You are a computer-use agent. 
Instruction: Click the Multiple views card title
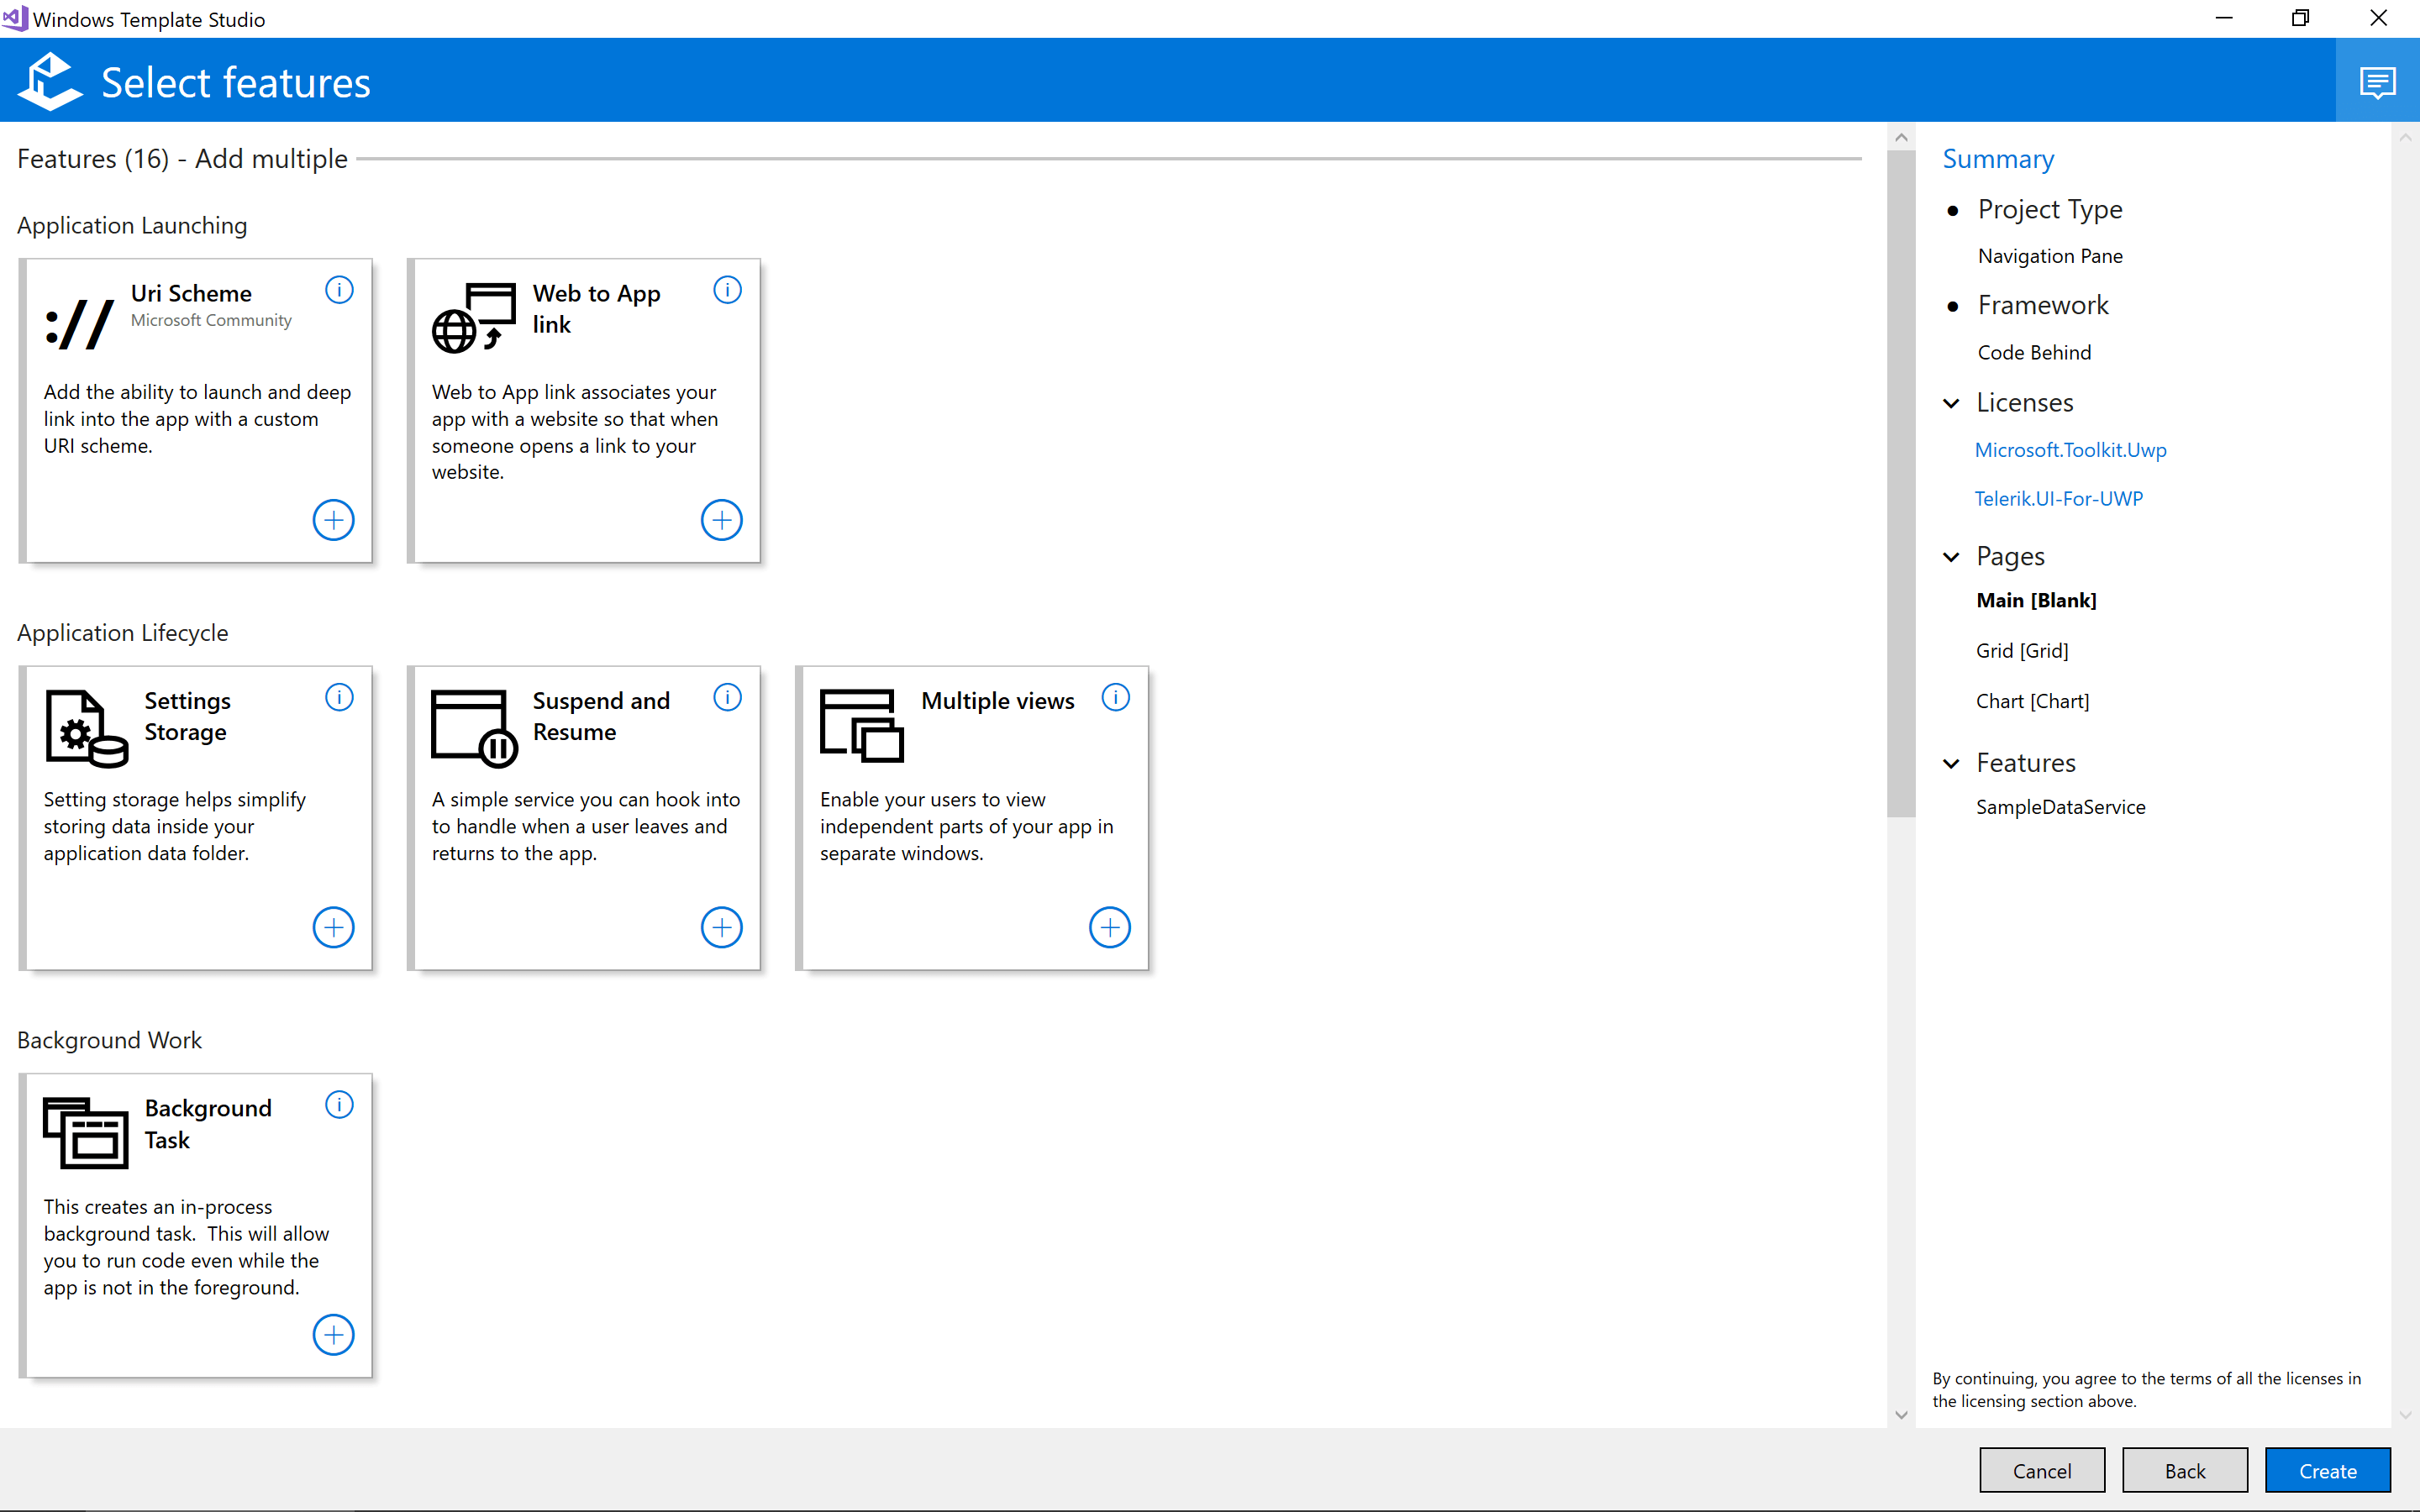(x=997, y=701)
